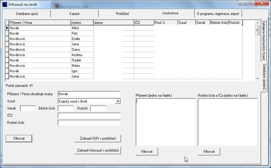Click Zobrazit ISIR v prohlížeči button
Screen dimensions: 271x168
pyautogui.click(x=98, y=138)
